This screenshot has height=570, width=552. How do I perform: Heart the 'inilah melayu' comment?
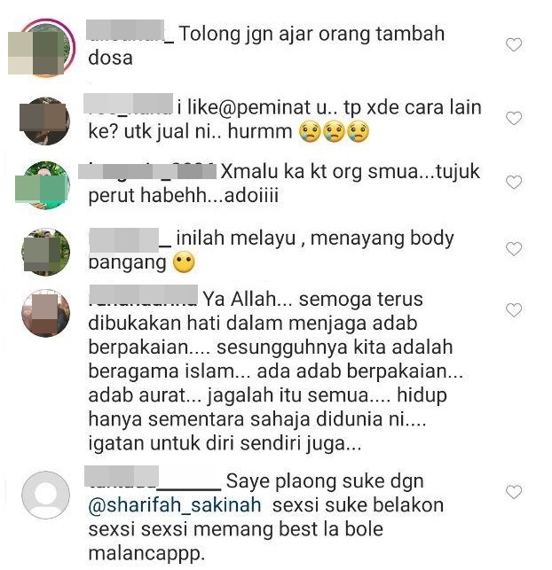[514, 249]
